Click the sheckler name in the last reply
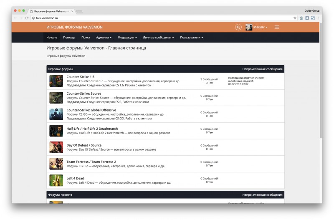This screenshot has height=220, width=334. [x=259, y=78]
